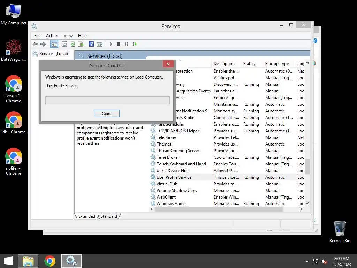The image size is (357, 268).
Task: Select the TCP/IP NetBIOS Helper service
Action: 227,131
